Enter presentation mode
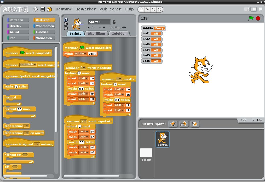This screenshot has width=265, height=182. pyautogui.click(x=261, y=9)
